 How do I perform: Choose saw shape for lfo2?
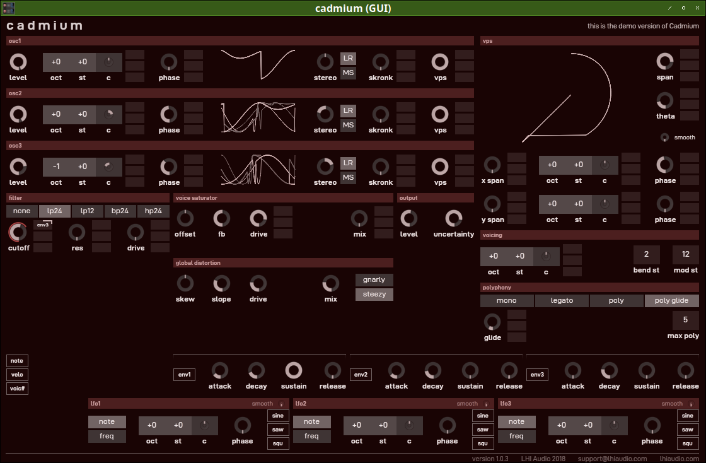(x=483, y=430)
